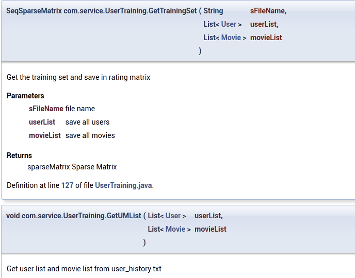Click 'Get the training set' description text

coord(78,77)
